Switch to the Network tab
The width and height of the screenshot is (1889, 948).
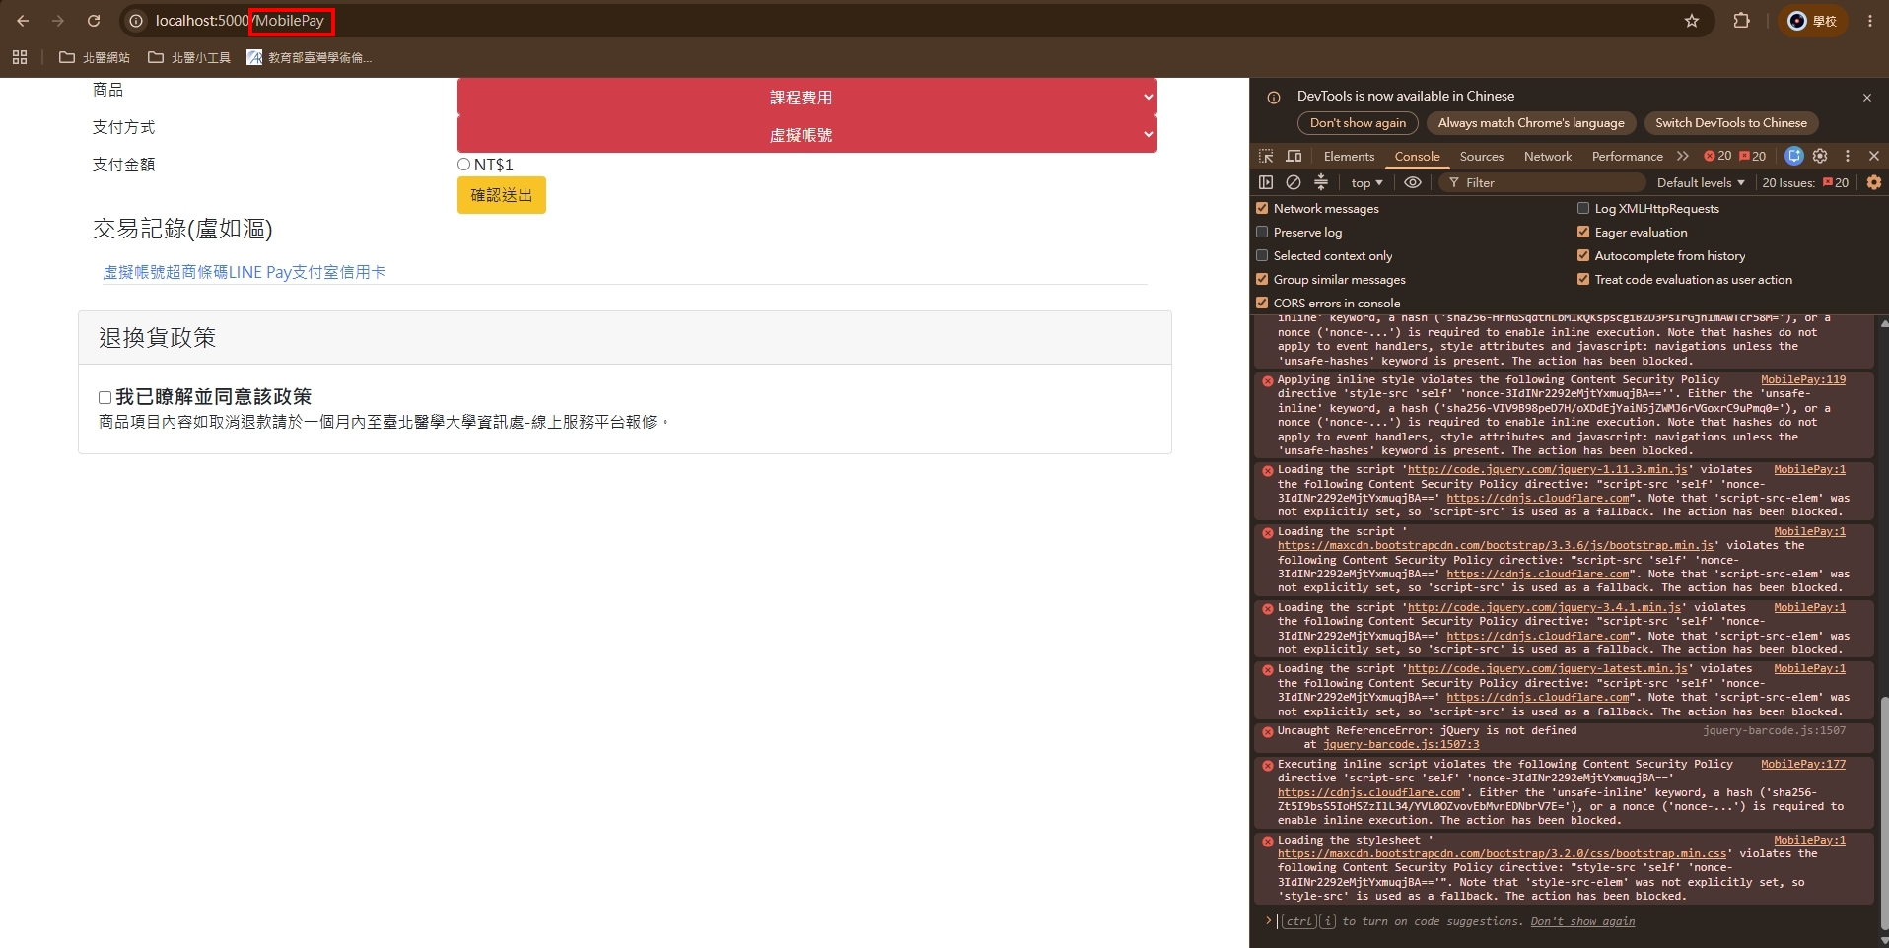click(1548, 156)
